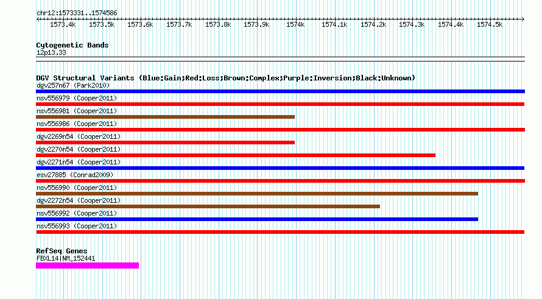This screenshot has width=542, height=299.
Task: Open variant label nsv556993 (Cooper2011)
Action: coord(77,226)
